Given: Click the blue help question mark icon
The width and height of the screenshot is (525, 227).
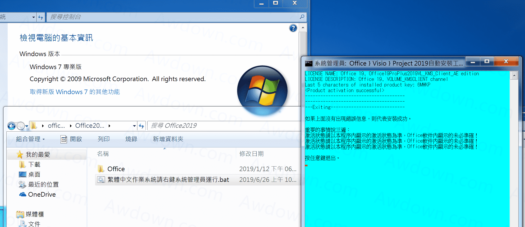Looking at the screenshot, I should tap(293, 28).
